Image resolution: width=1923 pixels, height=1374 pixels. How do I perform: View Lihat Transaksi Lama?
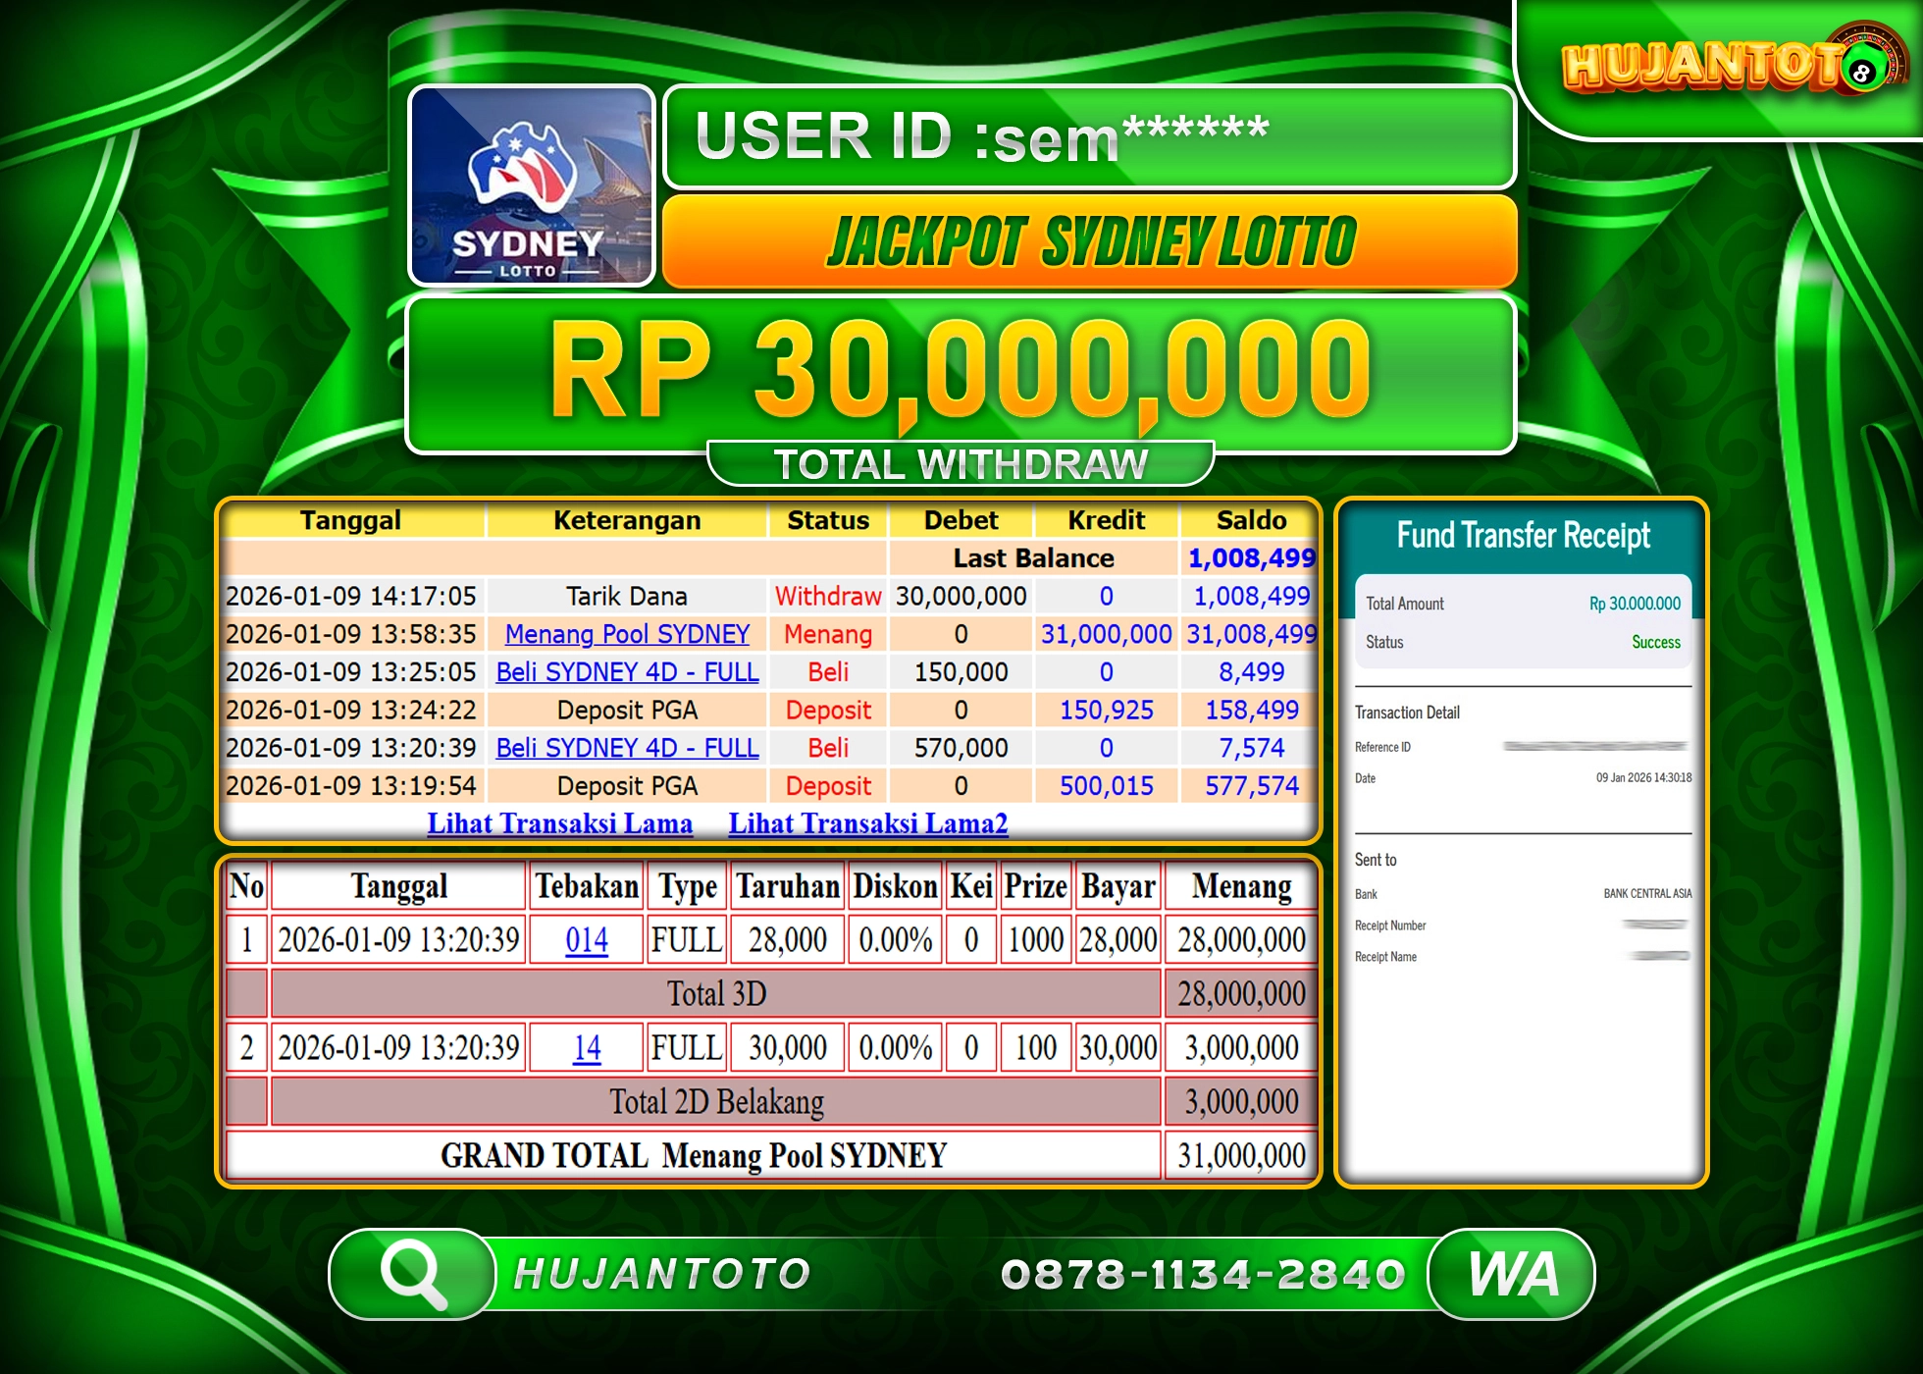[x=559, y=823]
